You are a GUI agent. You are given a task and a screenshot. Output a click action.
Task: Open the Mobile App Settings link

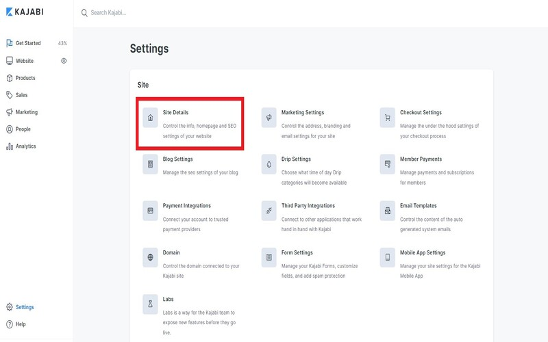(x=423, y=252)
